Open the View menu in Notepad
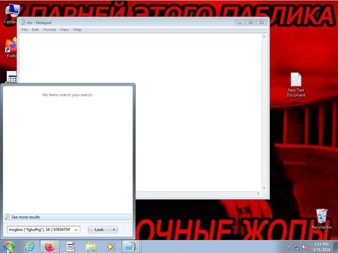 pyautogui.click(x=64, y=30)
